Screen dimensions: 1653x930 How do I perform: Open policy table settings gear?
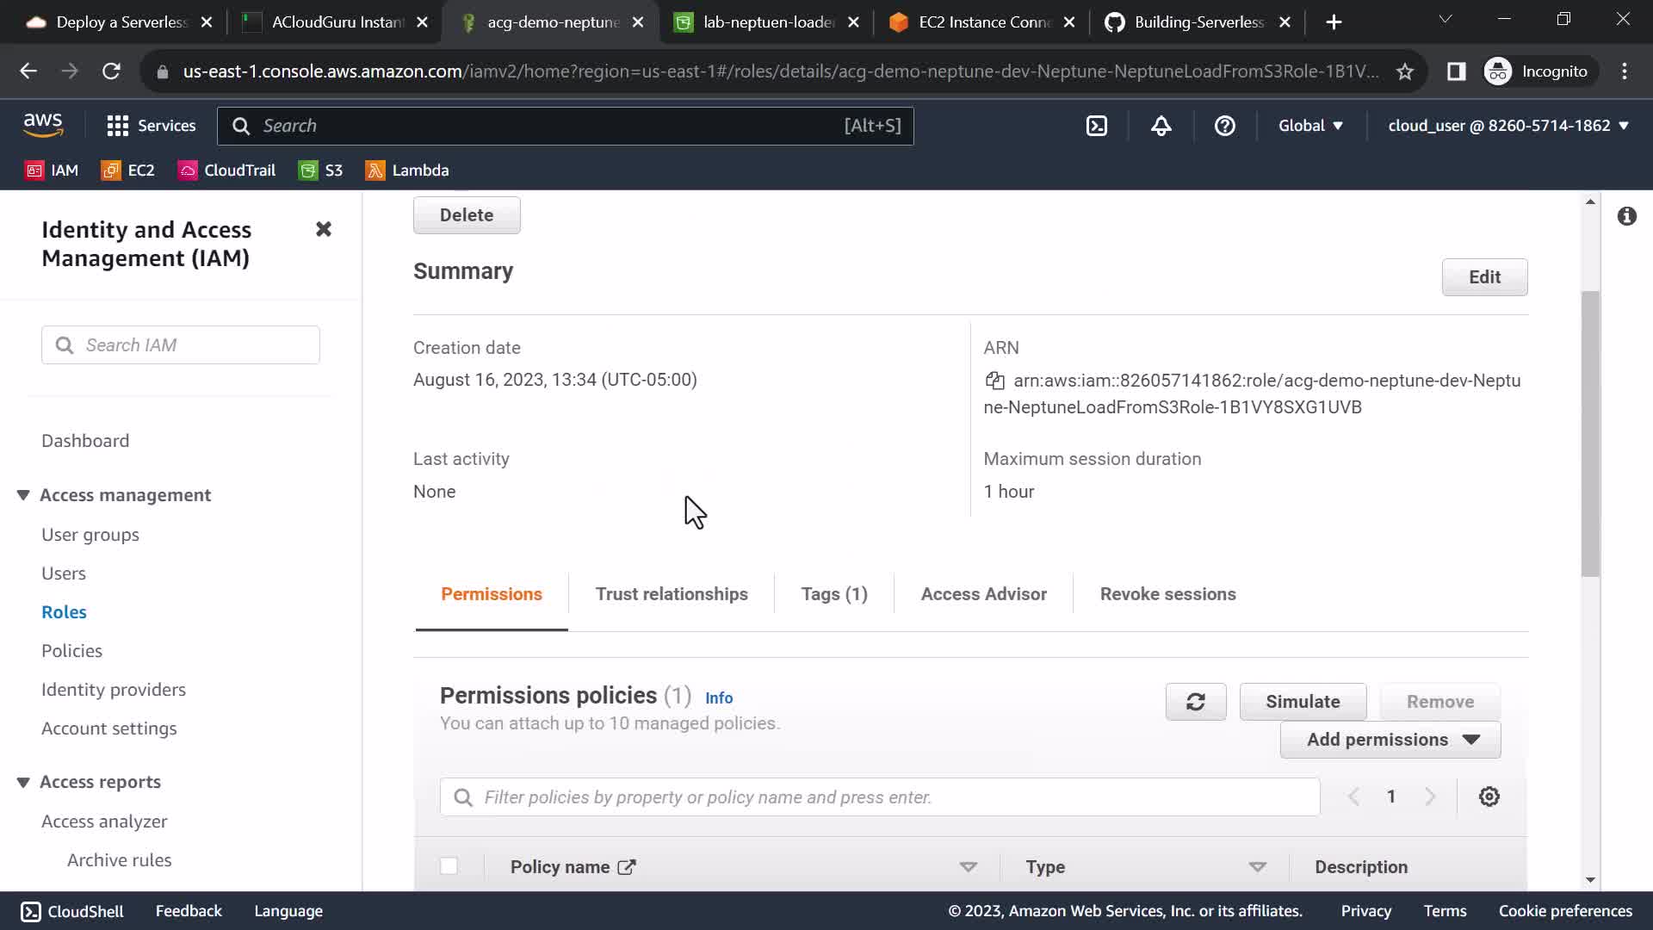pyautogui.click(x=1489, y=797)
